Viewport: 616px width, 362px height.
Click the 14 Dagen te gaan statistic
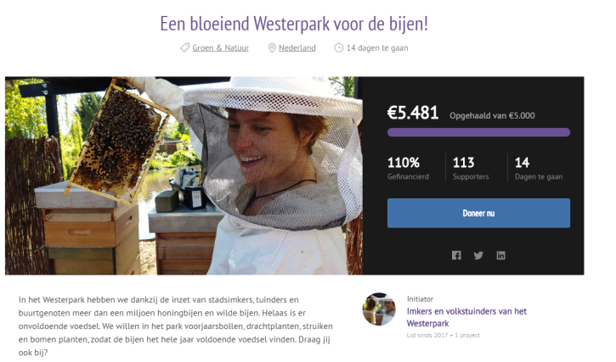(539, 168)
